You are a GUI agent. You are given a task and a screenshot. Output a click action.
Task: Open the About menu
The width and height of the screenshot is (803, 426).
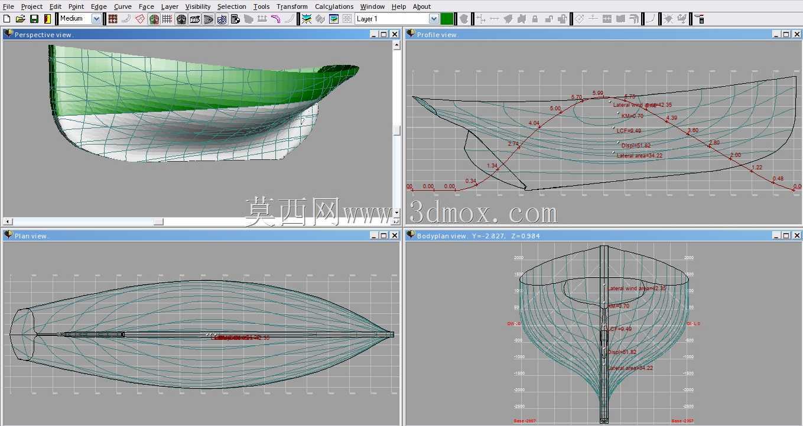point(422,6)
